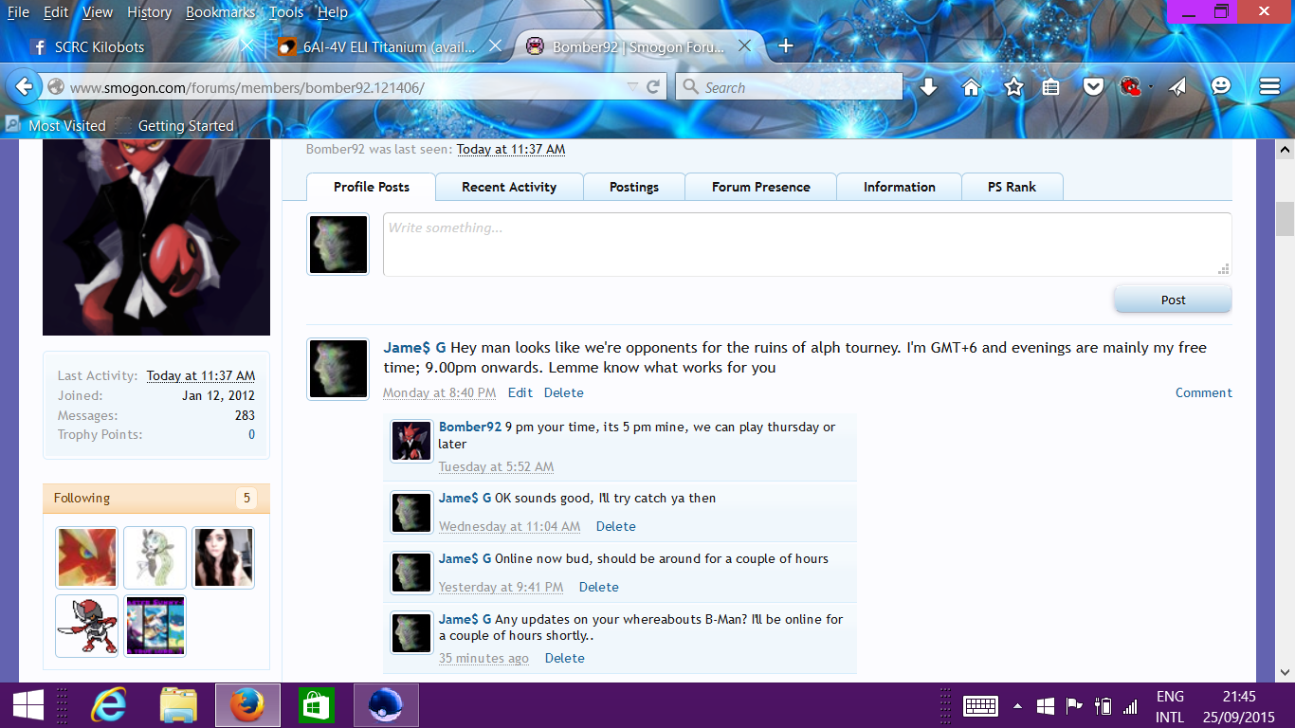Click the Comment link
This screenshot has height=728, width=1295.
click(1204, 392)
